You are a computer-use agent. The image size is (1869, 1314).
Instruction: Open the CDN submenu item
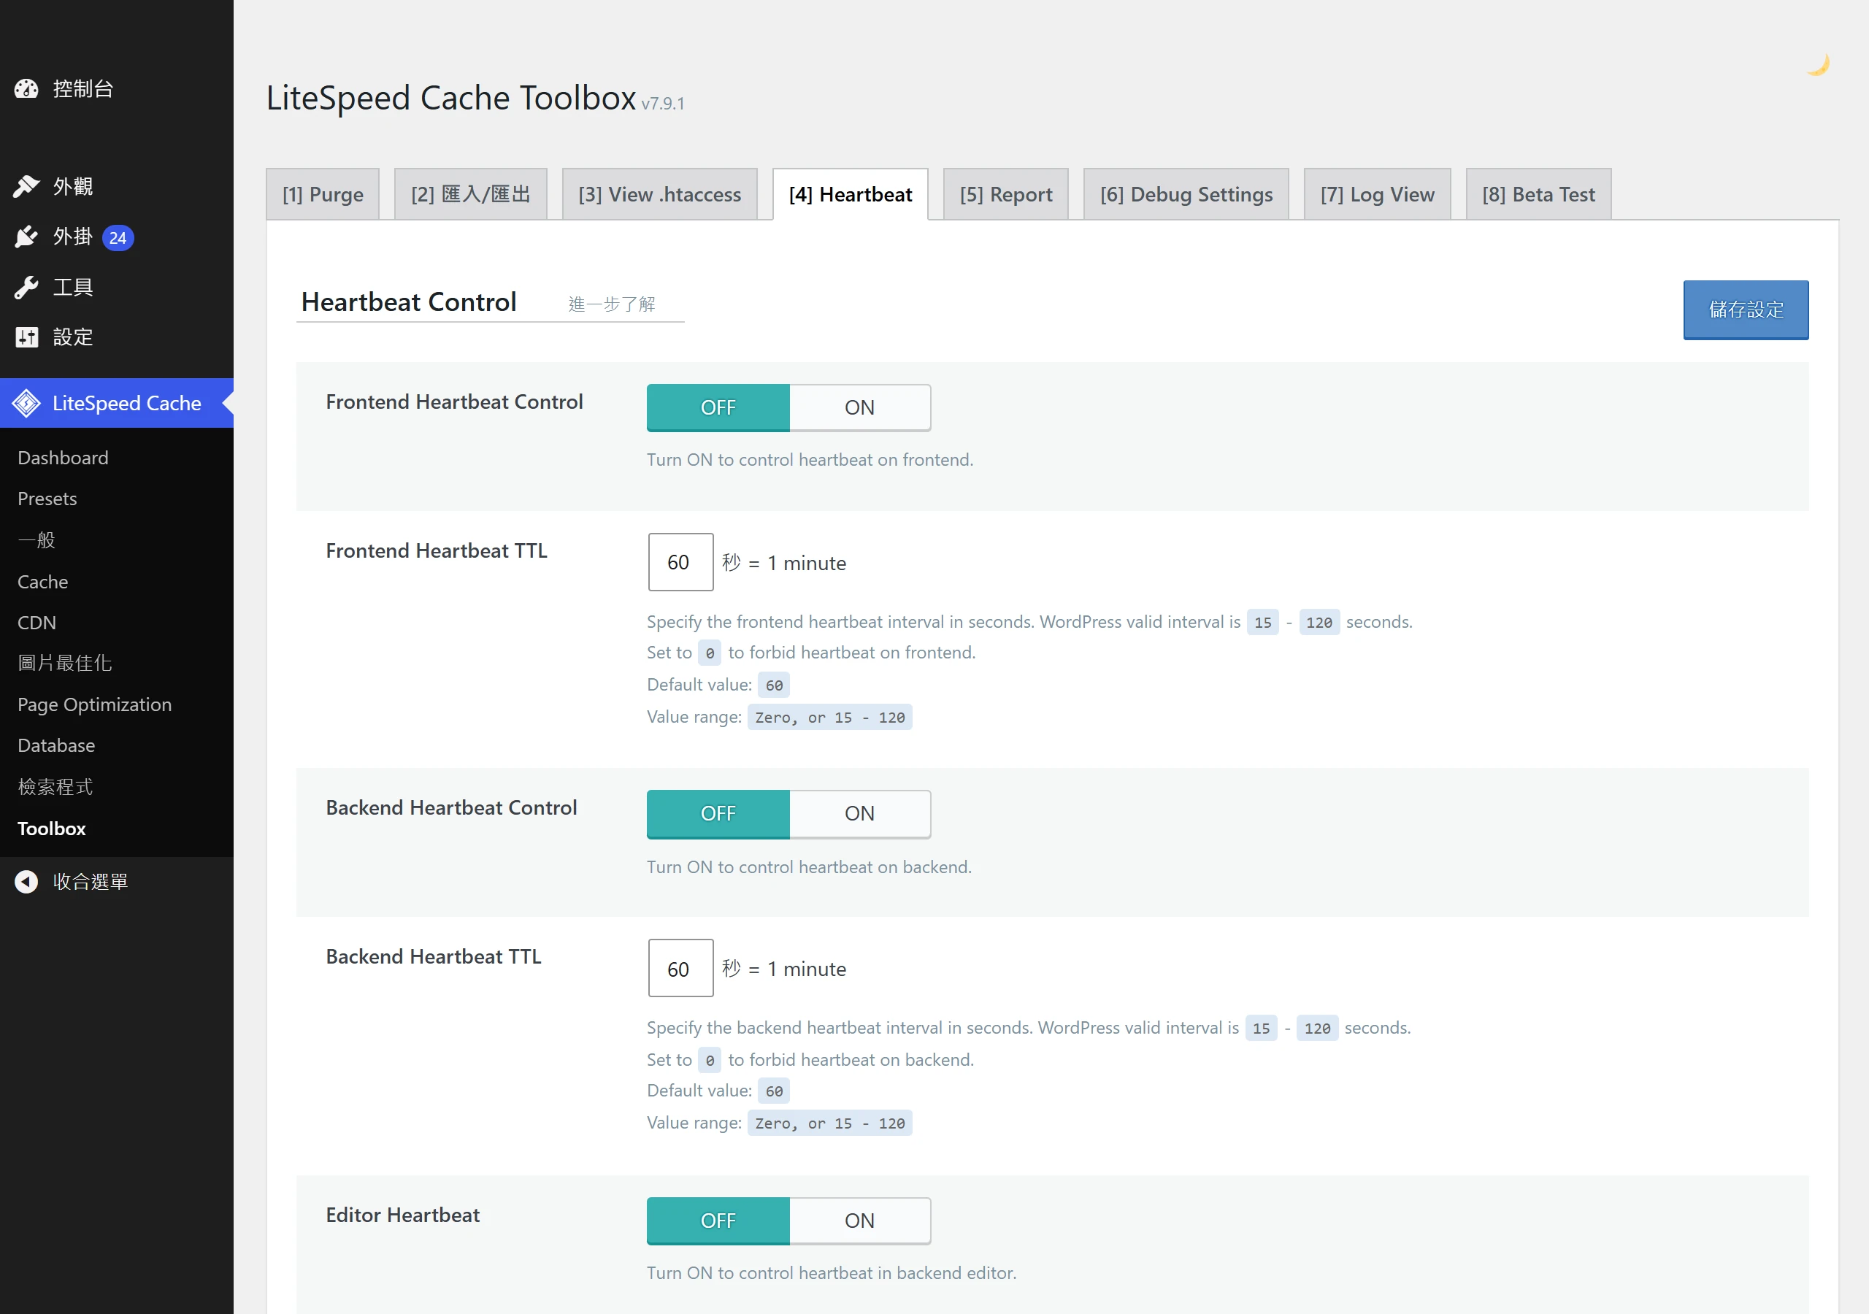37,623
